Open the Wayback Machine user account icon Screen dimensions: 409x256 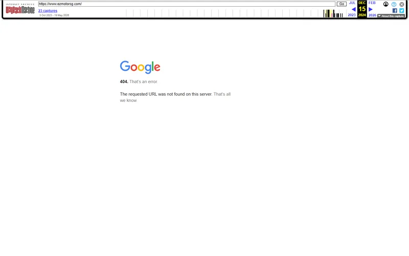pos(386,4)
